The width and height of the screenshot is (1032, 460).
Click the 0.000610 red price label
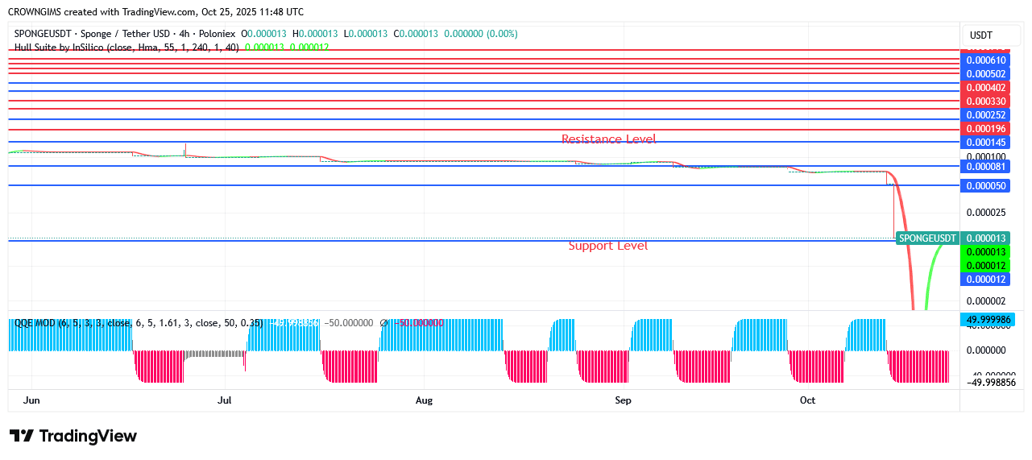(986, 60)
